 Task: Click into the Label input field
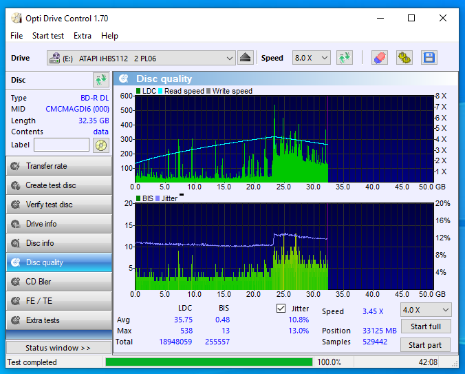point(61,145)
